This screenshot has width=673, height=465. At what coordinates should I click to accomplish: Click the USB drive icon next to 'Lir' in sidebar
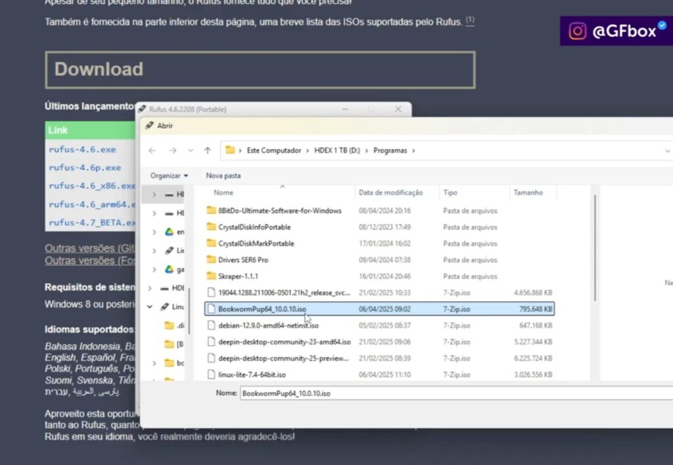(x=169, y=250)
